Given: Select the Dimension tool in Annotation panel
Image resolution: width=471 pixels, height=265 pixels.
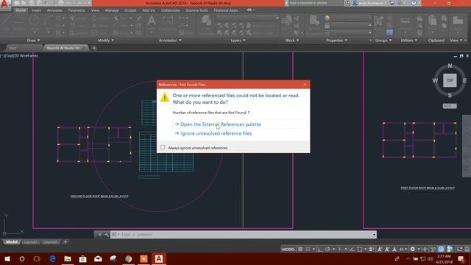Looking at the screenshot, I should [x=168, y=21].
